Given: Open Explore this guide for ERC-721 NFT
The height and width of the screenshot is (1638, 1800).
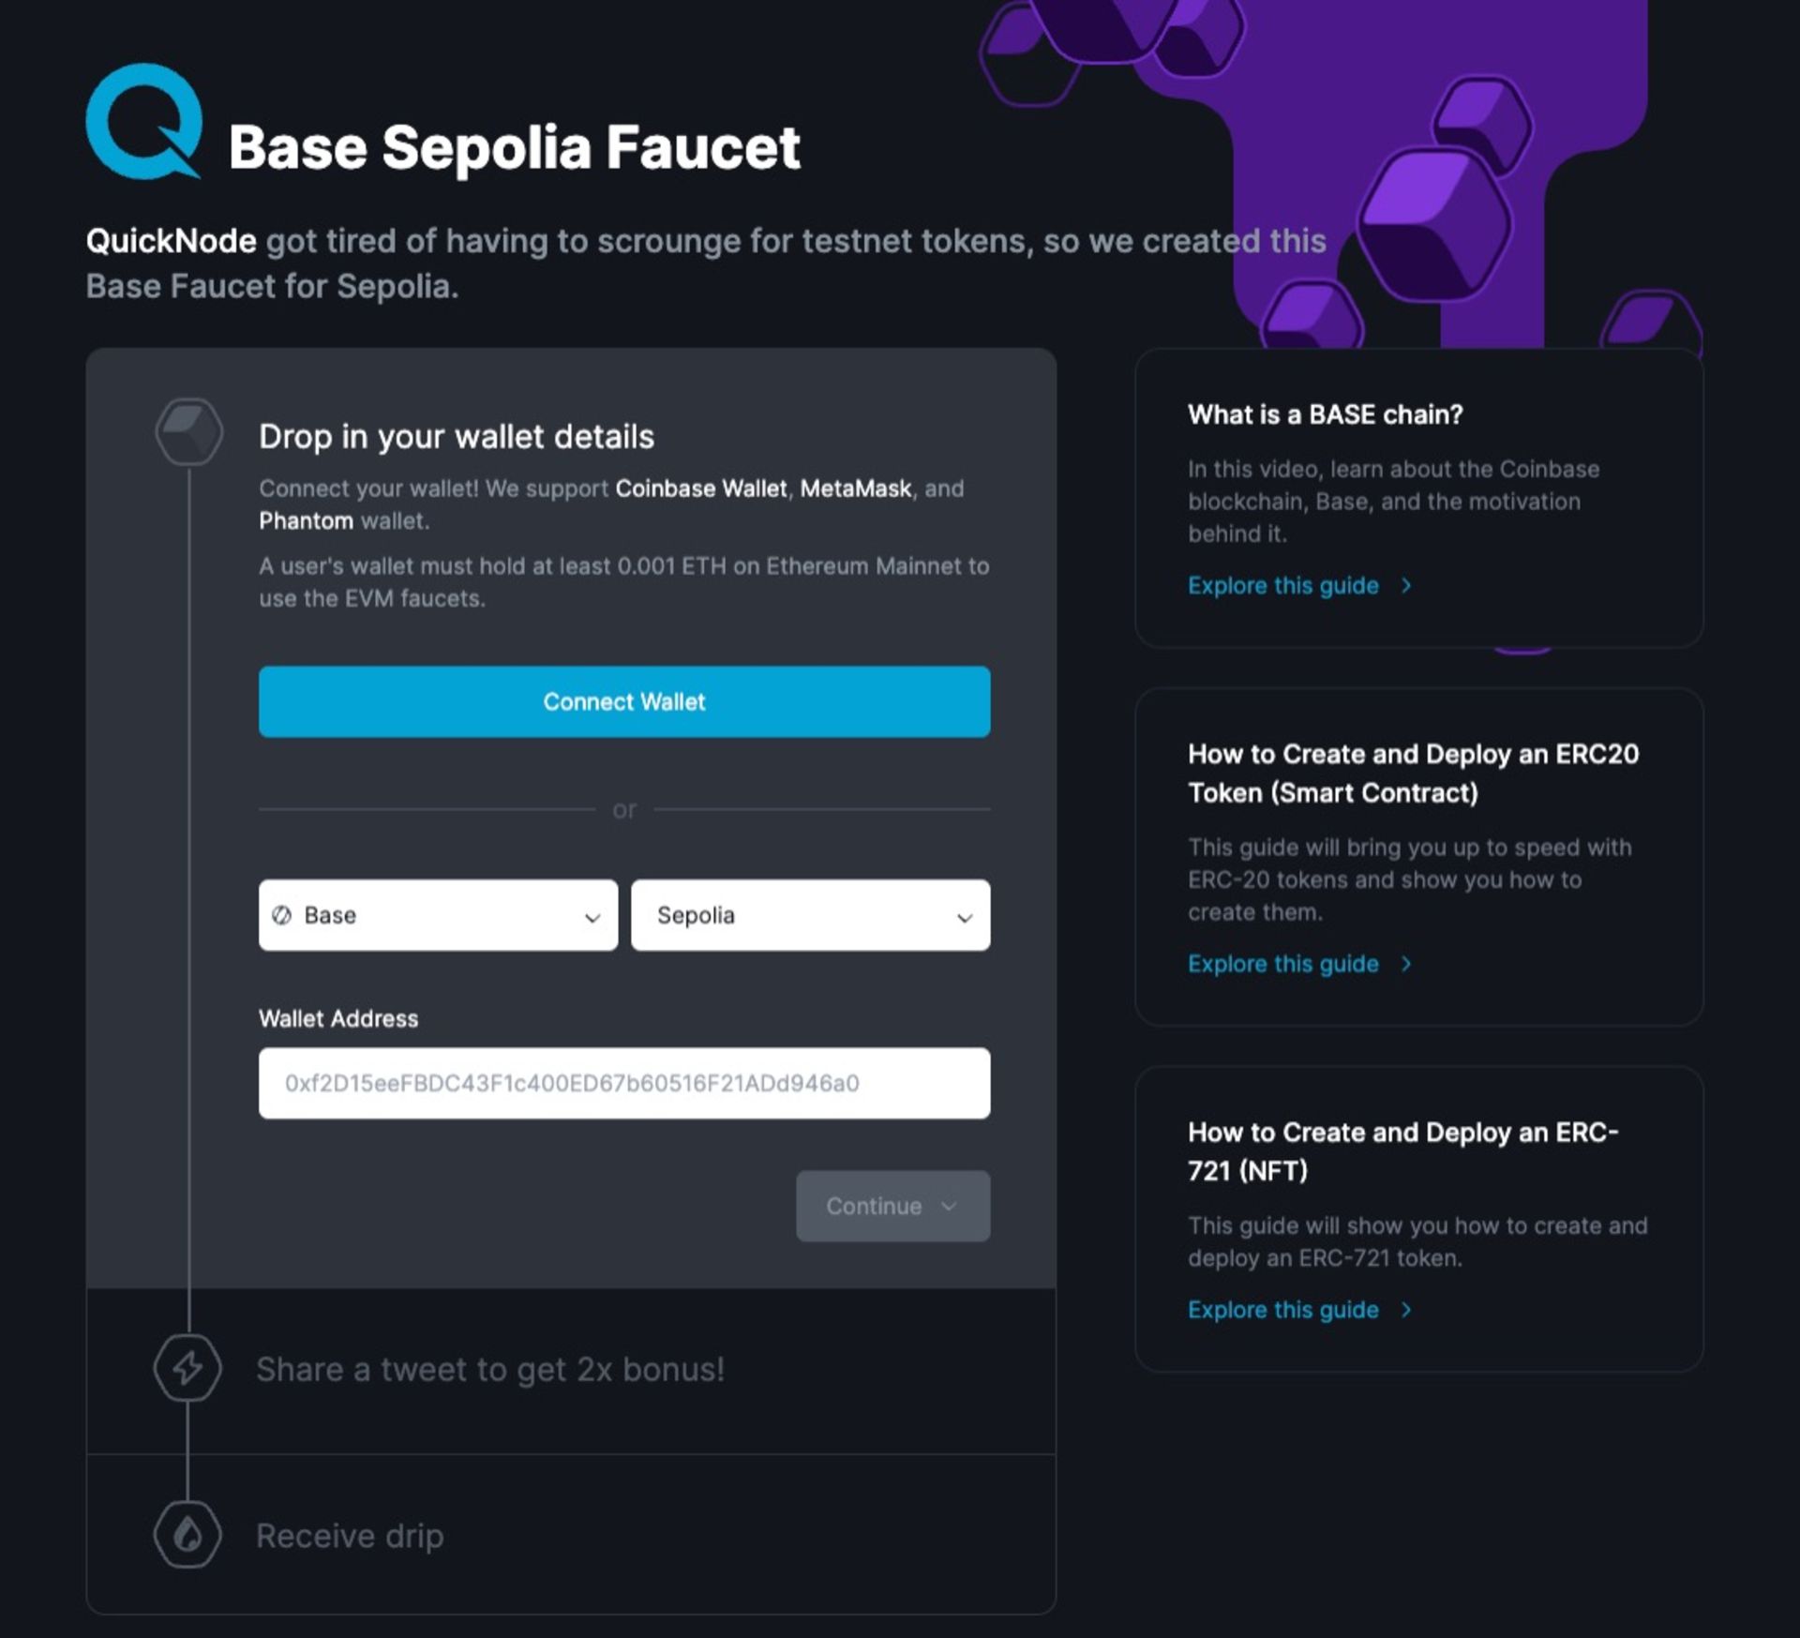Looking at the screenshot, I should coord(1282,1310).
